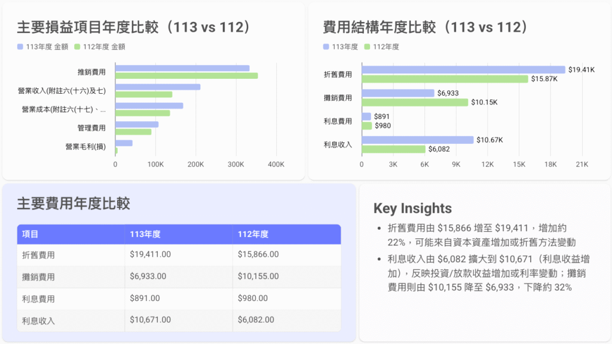Select the 推銷費用 axis label in left chart
The width and height of the screenshot is (612, 344).
[x=91, y=72]
